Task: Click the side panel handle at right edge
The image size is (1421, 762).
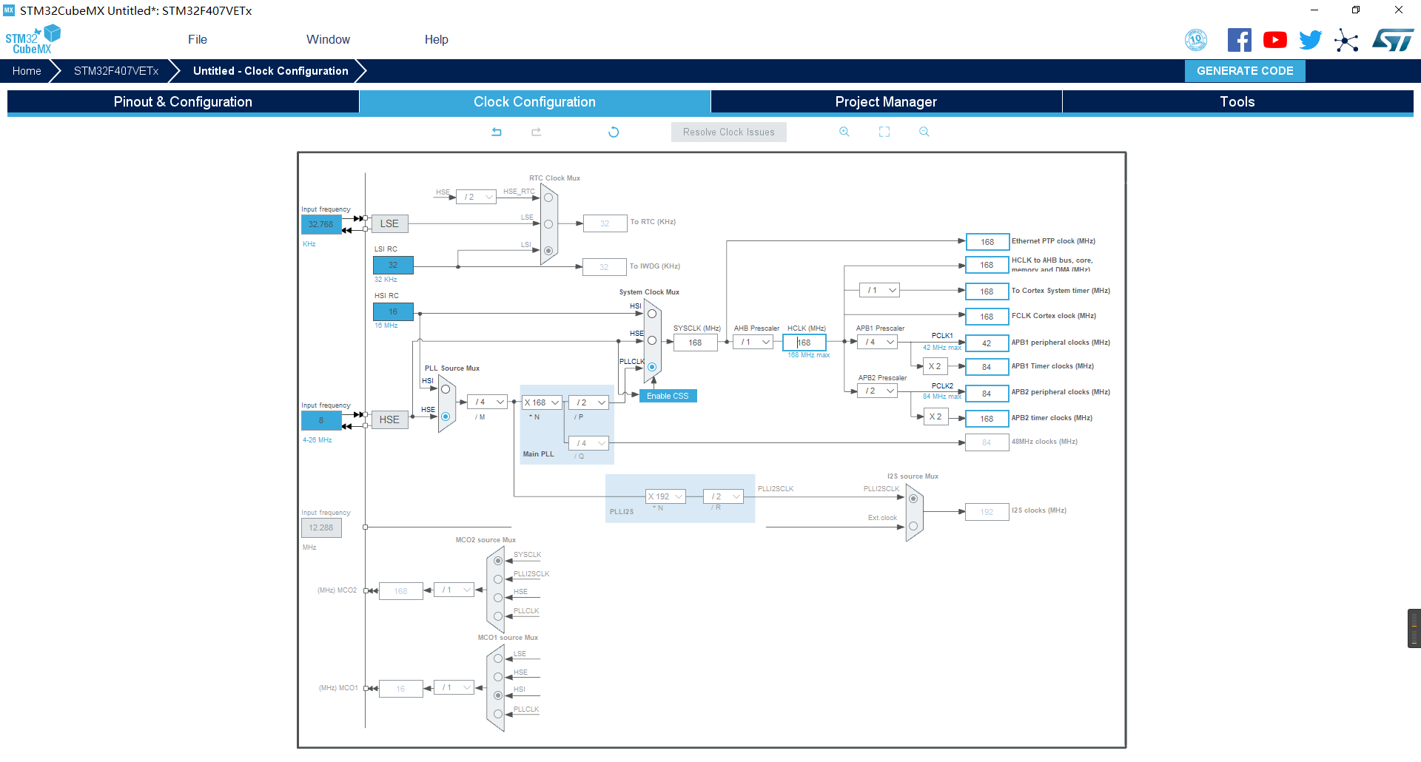Action: [x=1414, y=628]
